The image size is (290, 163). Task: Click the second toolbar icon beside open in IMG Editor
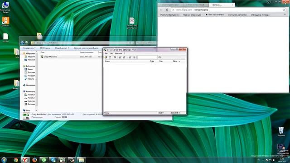point(110,58)
